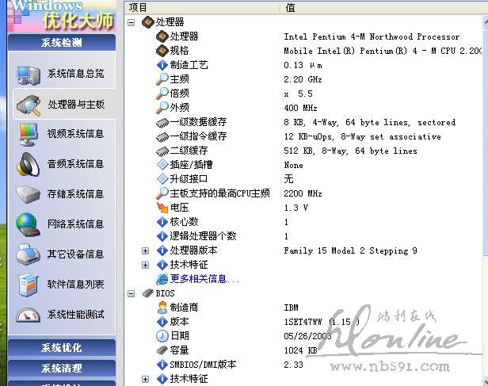Screen dimensions: 488x386
Task: Click value 'Family 15 Model 2 Stepping 9'
Action: pyautogui.click(x=350, y=250)
